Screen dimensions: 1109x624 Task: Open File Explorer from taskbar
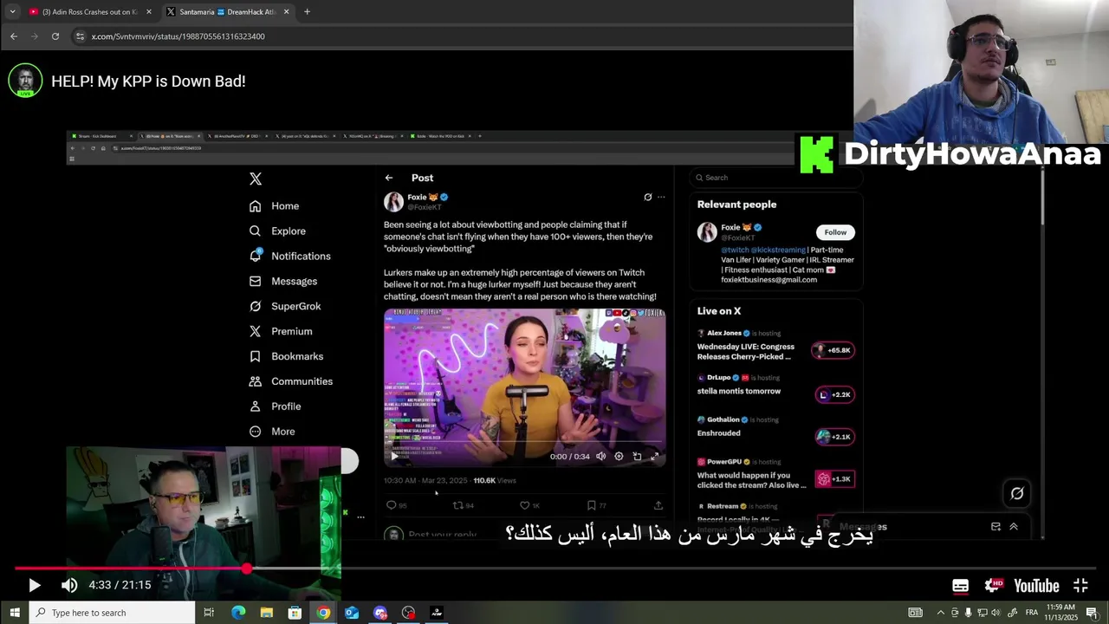pos(267,613)
